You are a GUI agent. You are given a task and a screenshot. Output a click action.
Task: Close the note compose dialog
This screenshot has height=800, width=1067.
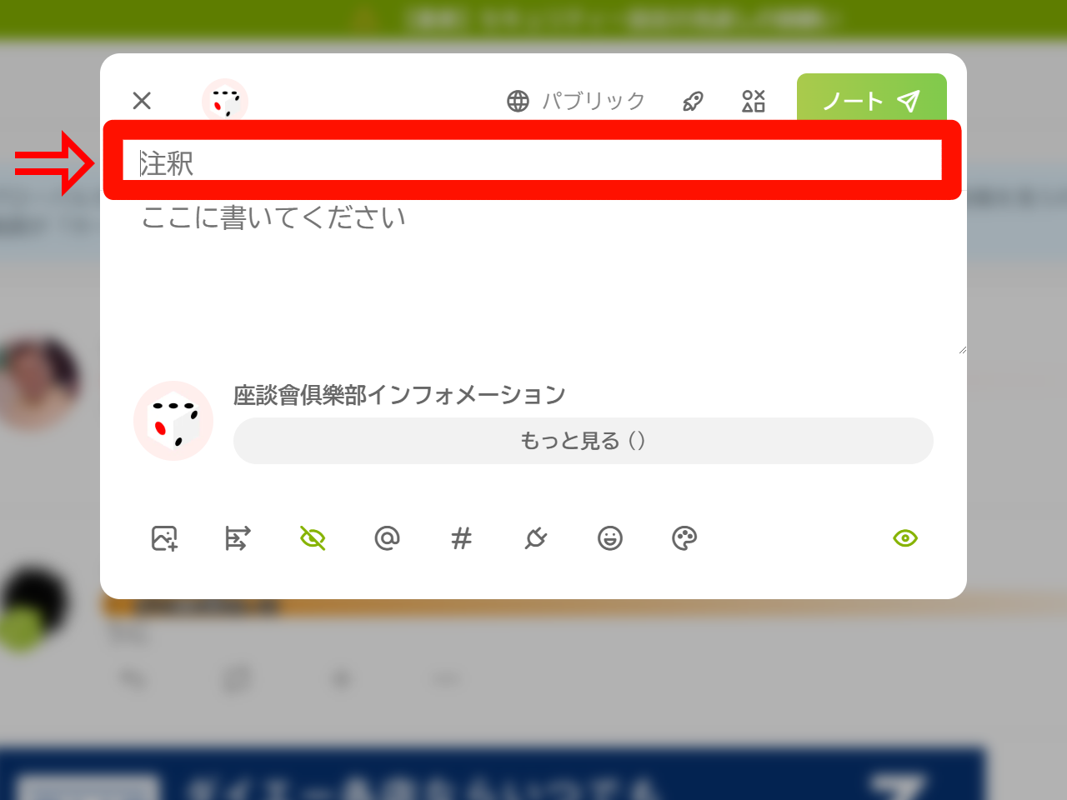coord(142,101)
